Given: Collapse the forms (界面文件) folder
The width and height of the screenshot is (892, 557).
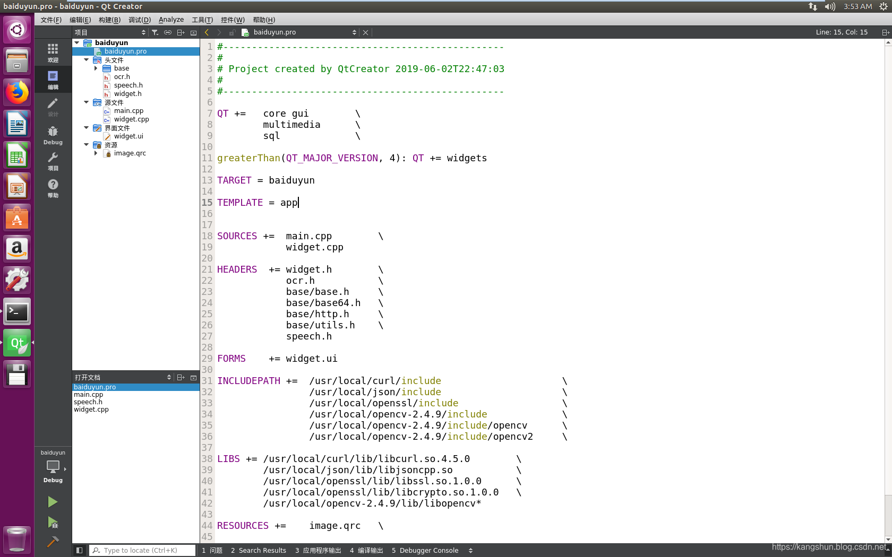Looking at the screenshot, I should click(87, 128).
